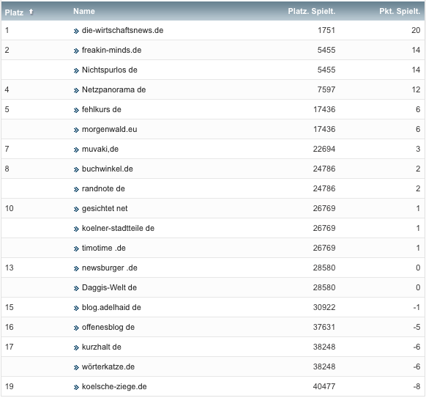The width and height of the screenshot is (426, 398).
Task: Select the points value -8
Action: click(416, 386)
